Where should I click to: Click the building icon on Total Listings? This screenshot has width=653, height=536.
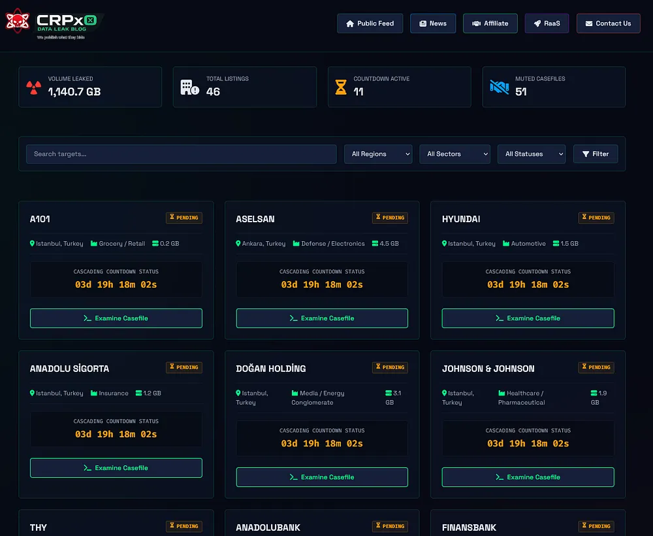point(189,87)
